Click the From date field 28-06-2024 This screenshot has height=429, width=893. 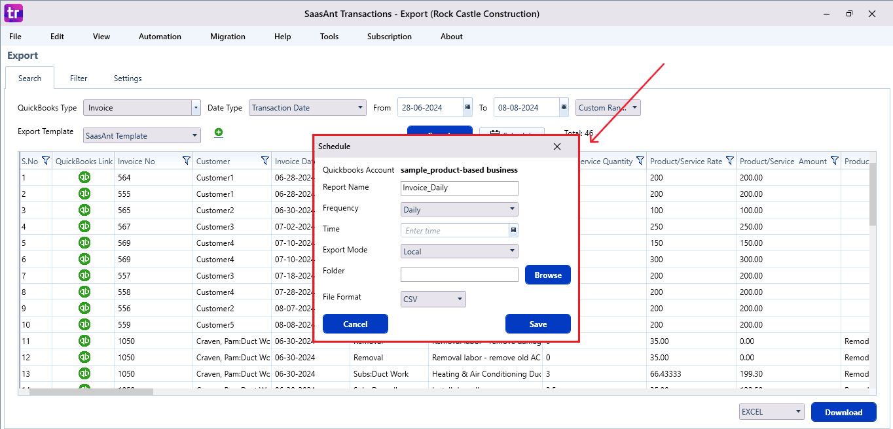point(430,107)
